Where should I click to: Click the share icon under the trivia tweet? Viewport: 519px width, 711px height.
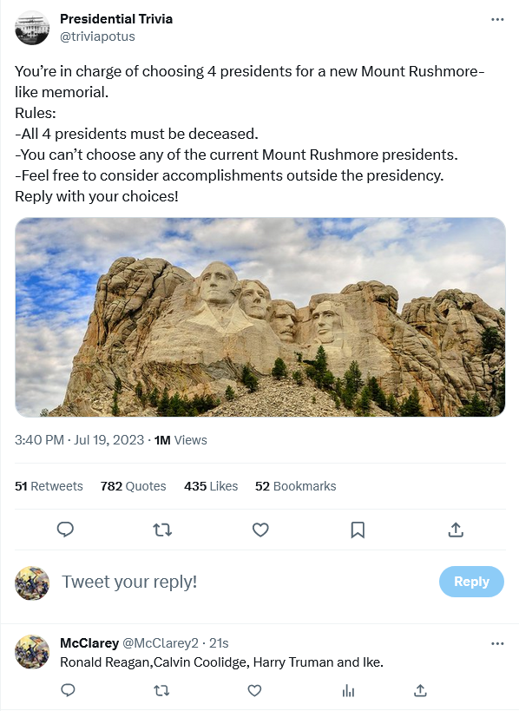(456, 530)
